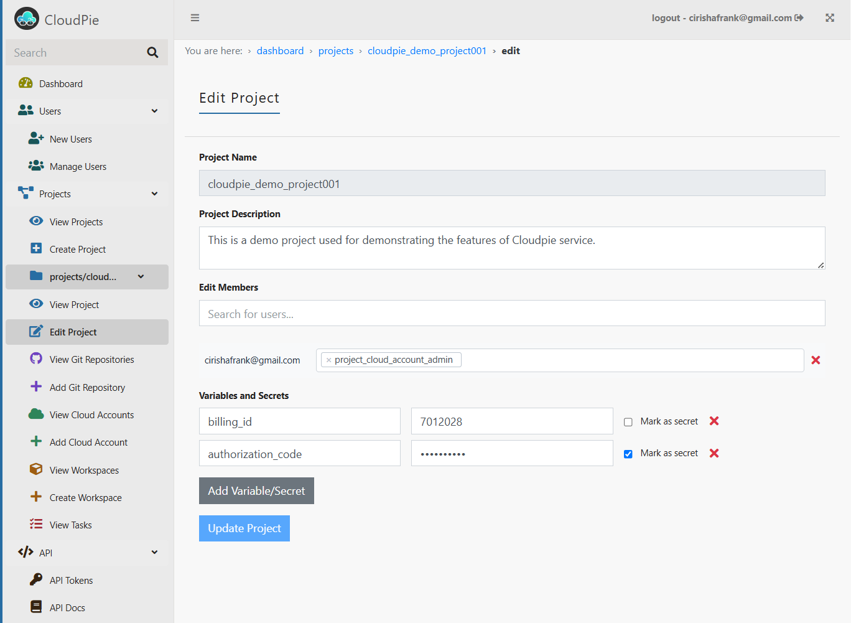The width and height of the screenshot is (851, 623).
Task: Click the logout arrow icon
Action: (799, 17)
